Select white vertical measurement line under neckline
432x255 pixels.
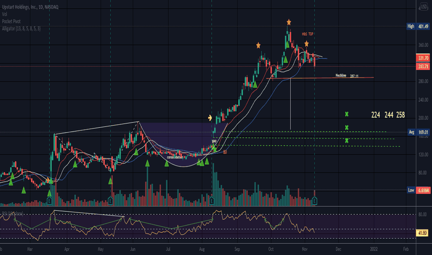click(x=290, y=104)
